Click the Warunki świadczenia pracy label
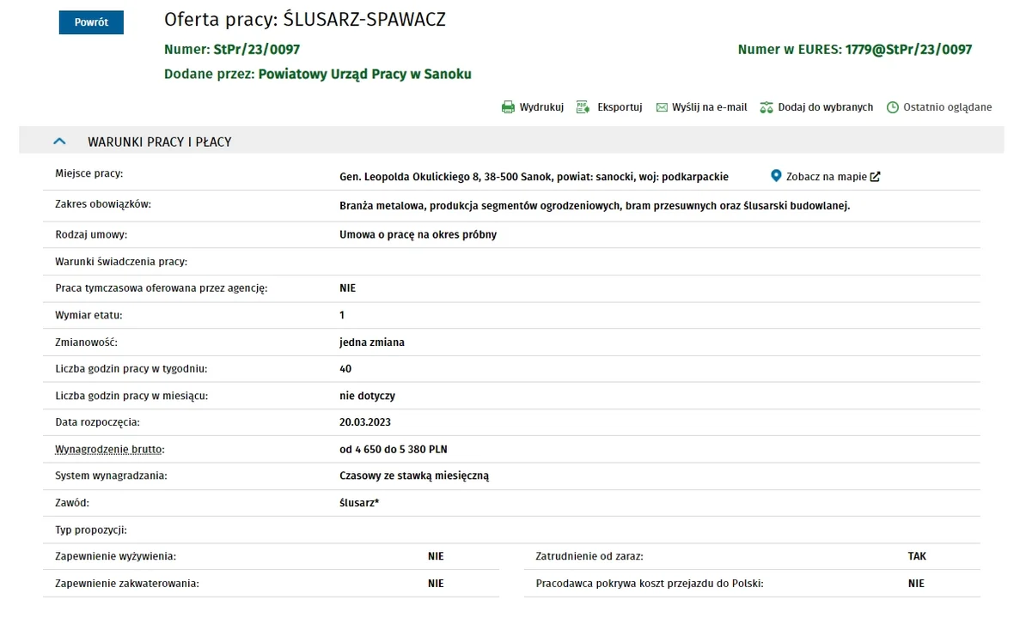 pyautogui.click(x=121, y=262)
